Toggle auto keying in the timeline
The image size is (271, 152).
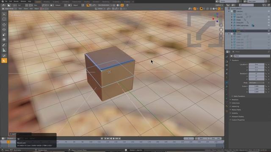(x=102, y=138)
